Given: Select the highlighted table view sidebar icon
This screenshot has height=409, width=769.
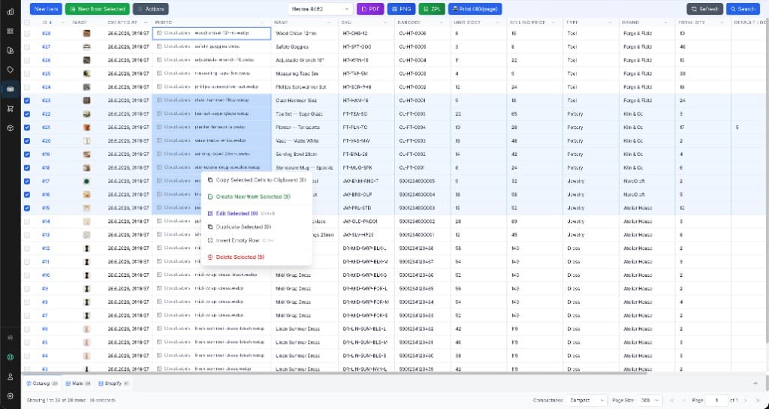Looking at the screenshot, I should click(11, 89).
